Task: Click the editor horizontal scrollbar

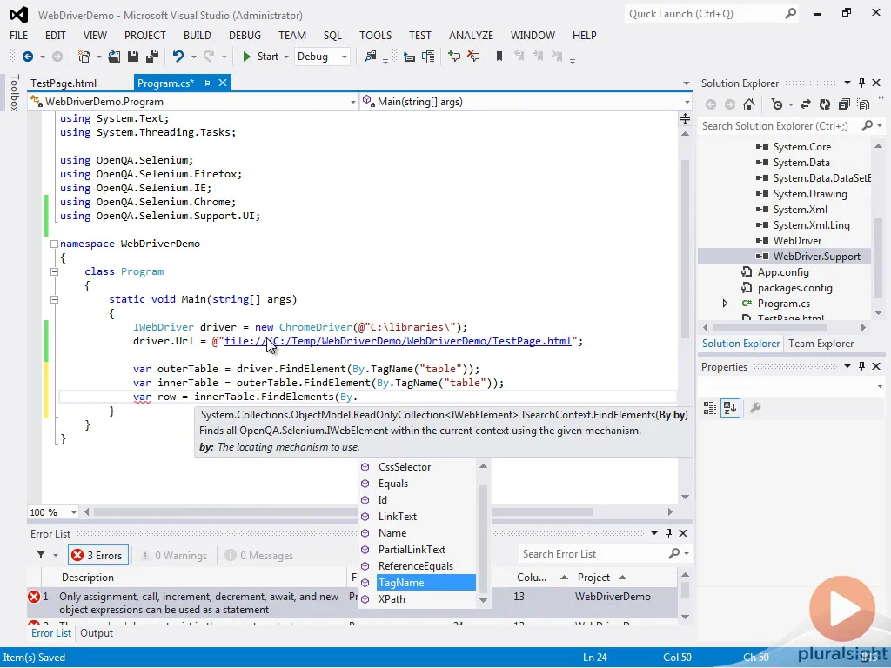Action: coord(343,511)
